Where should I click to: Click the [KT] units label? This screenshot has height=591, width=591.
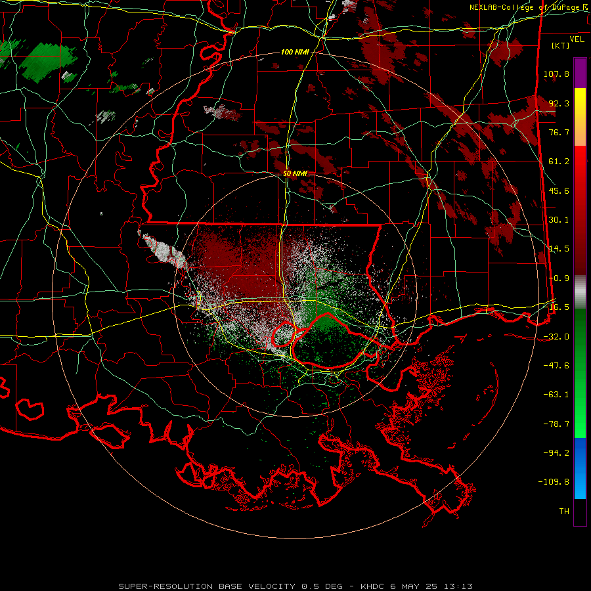[x=560, y=45]
